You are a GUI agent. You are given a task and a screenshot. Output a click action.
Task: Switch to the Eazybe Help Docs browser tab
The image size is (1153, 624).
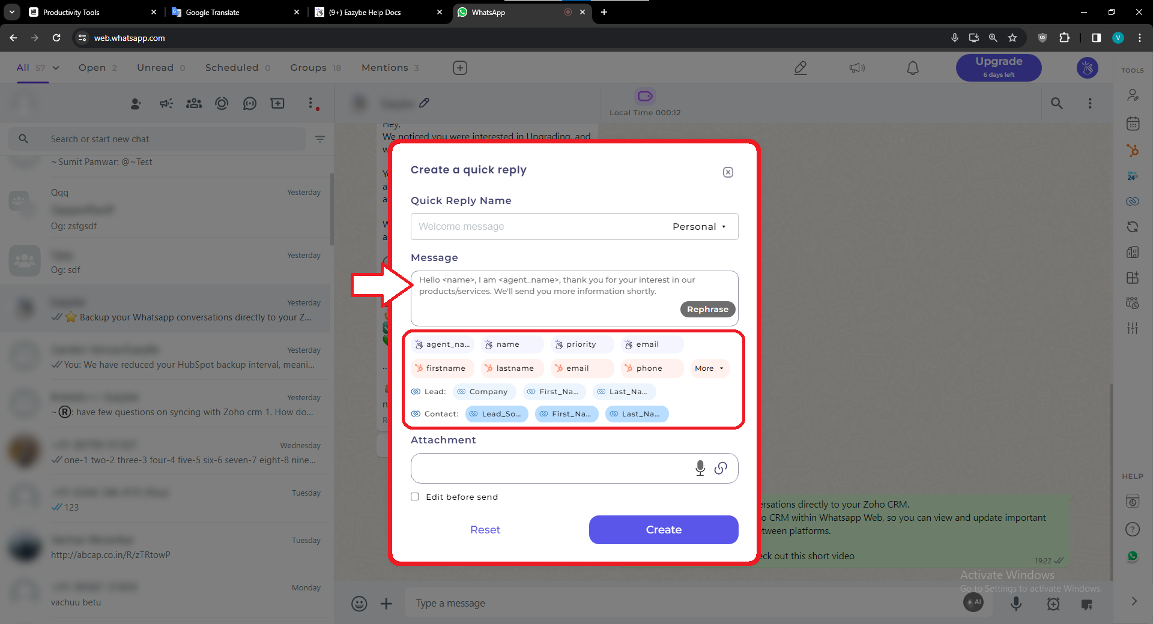pos(379,12)
